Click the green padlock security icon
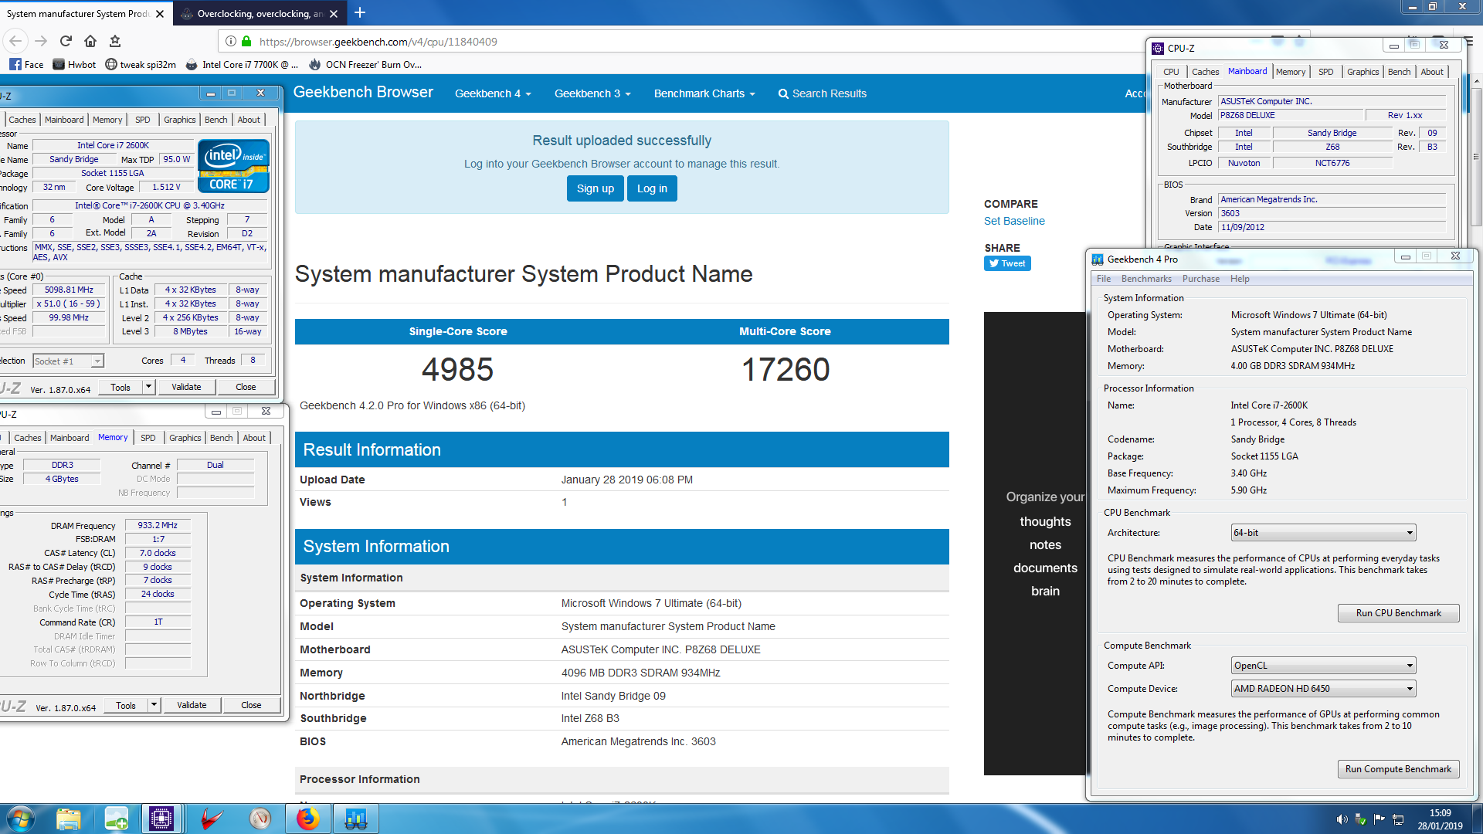The width and height of the screenshot is (1483, 834). point(246,42)
